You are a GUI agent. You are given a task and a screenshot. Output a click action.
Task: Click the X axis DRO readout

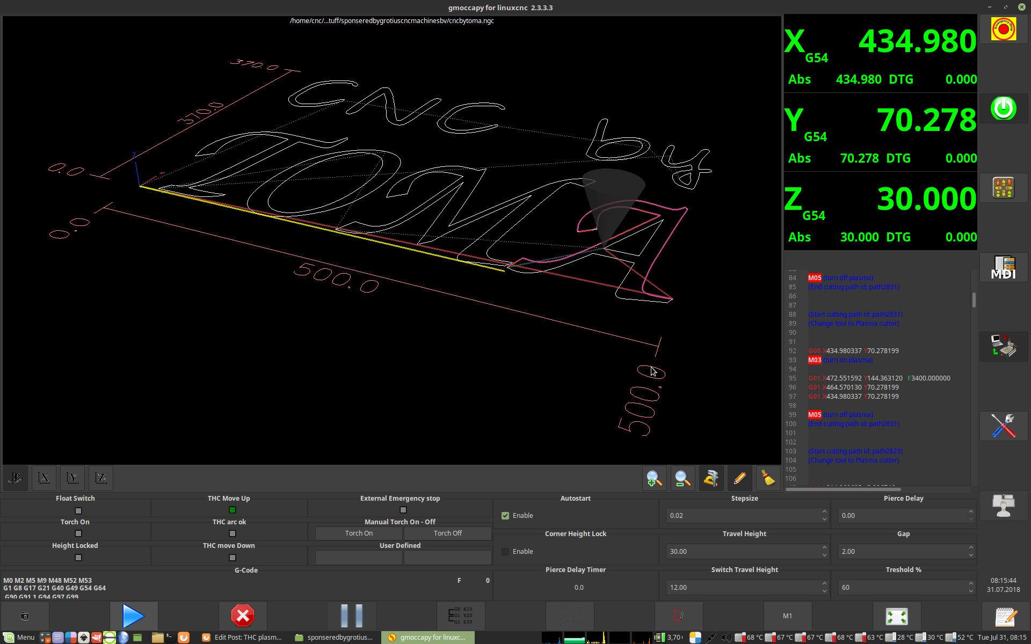coord(881,53)
